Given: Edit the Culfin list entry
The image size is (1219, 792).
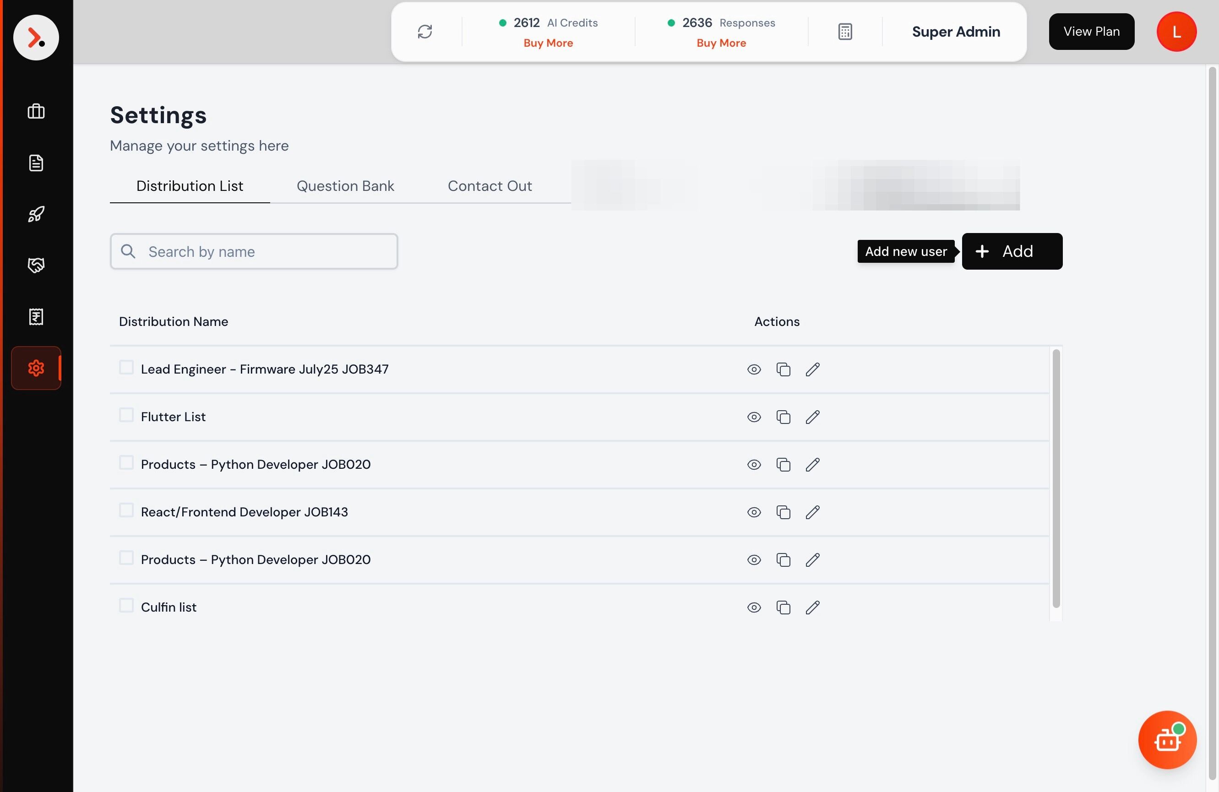Looking at the screenshot, I should pyautogui.click(x=812, y=607).
